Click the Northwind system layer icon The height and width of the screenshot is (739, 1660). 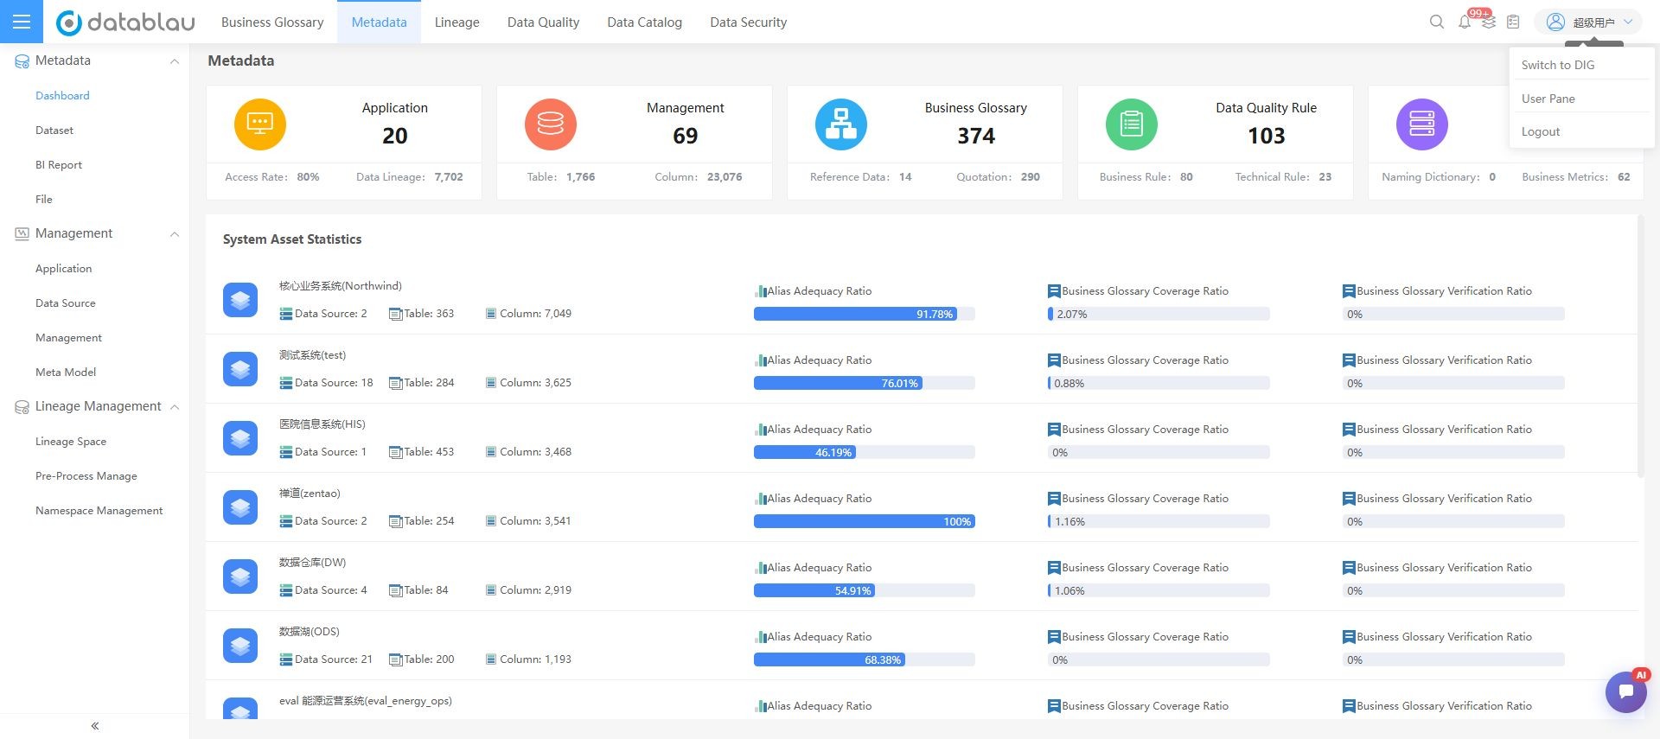pyautogui.click(x=240, y=300)
